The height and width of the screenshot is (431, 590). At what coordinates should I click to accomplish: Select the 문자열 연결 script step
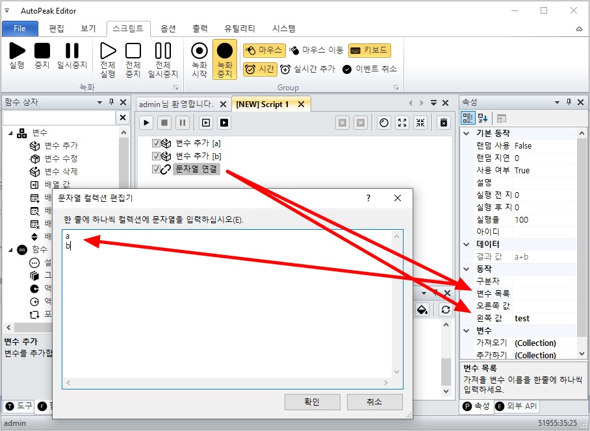[x=196, y=169]
